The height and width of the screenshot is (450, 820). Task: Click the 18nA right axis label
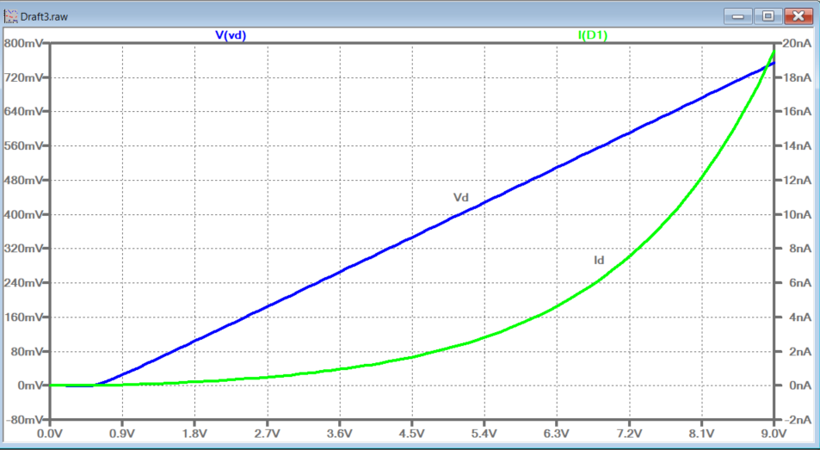click(795, 77)
